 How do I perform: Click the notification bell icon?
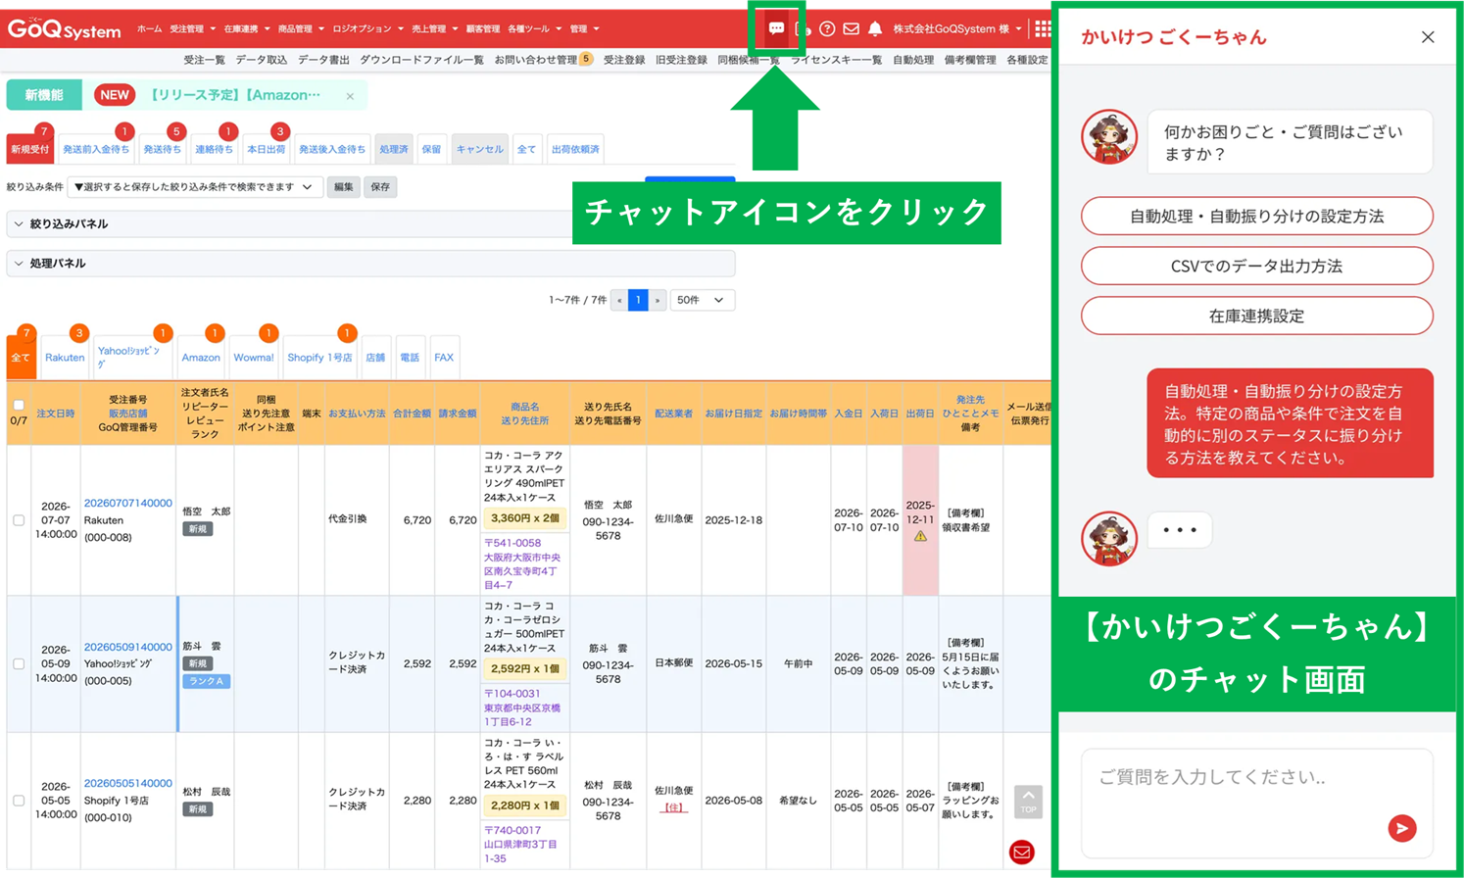pos(875,28)
